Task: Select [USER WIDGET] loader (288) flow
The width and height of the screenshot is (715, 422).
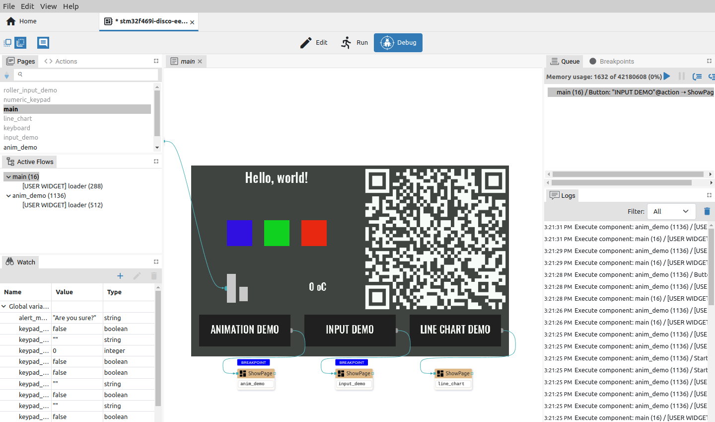Action: tap(63, 186)
